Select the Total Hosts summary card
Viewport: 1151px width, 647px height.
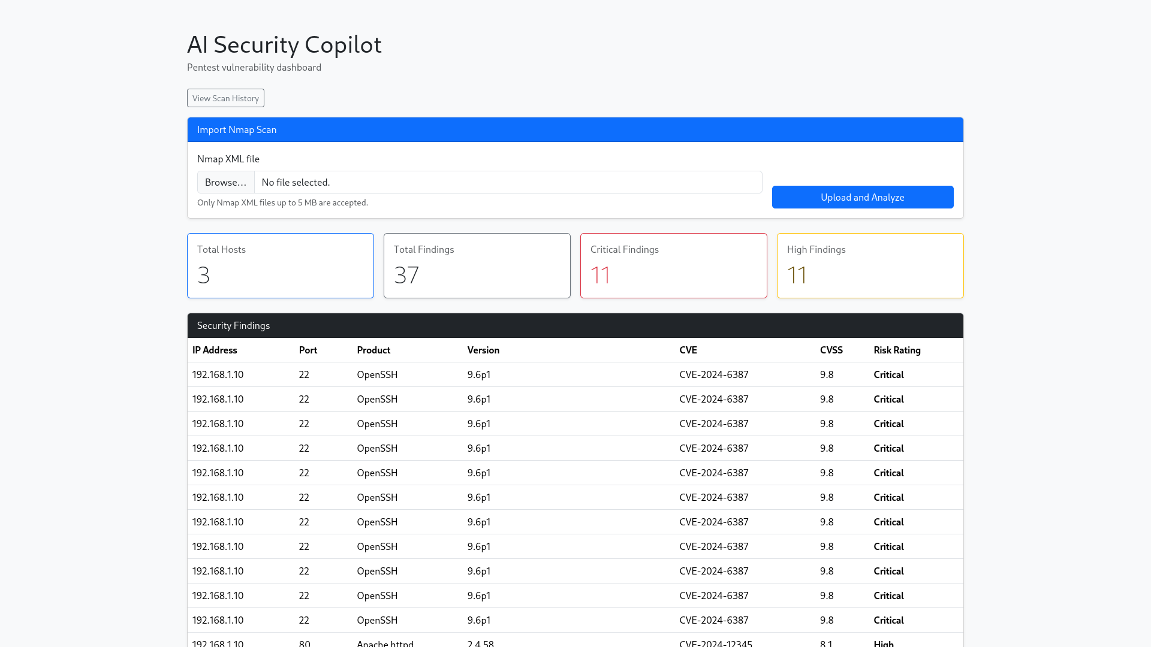pos(281,265)
